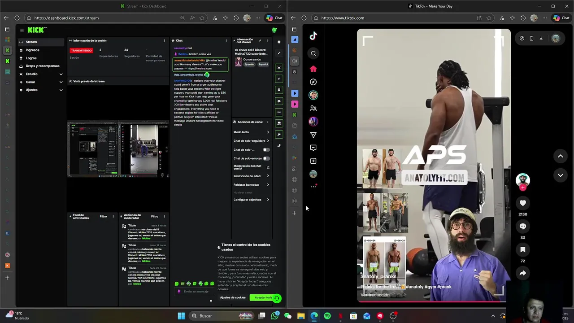Open anatoly_pranks username on the video
This screenshot has width=574, height=323.
tap(378, 276)
